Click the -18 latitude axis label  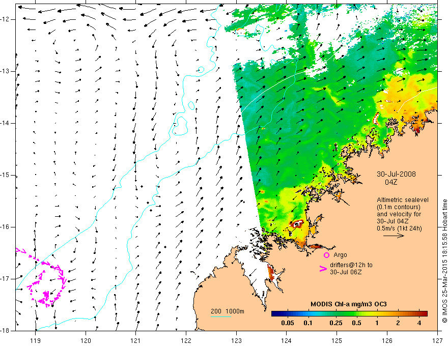click(5, 331)
